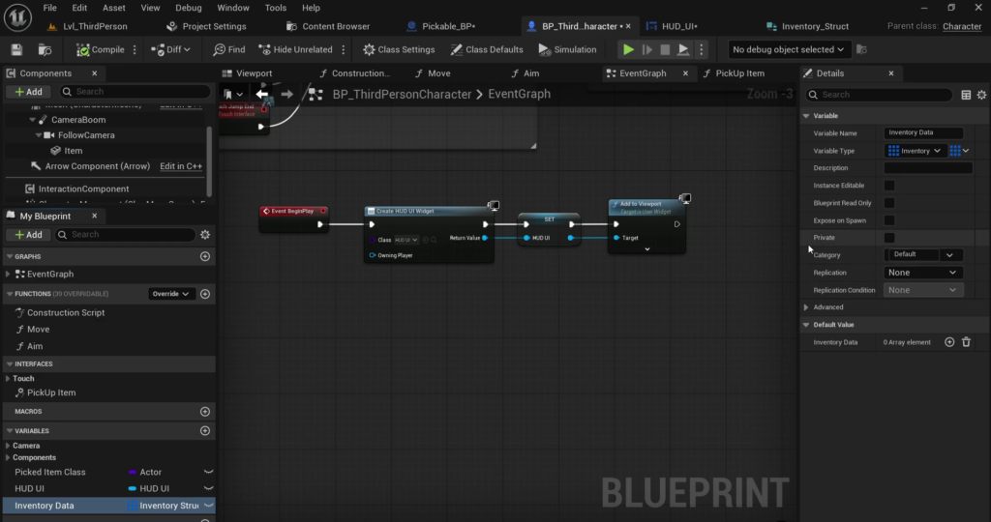Click the Find button
This screenshot has width=991, height=522.
(229, 49)
